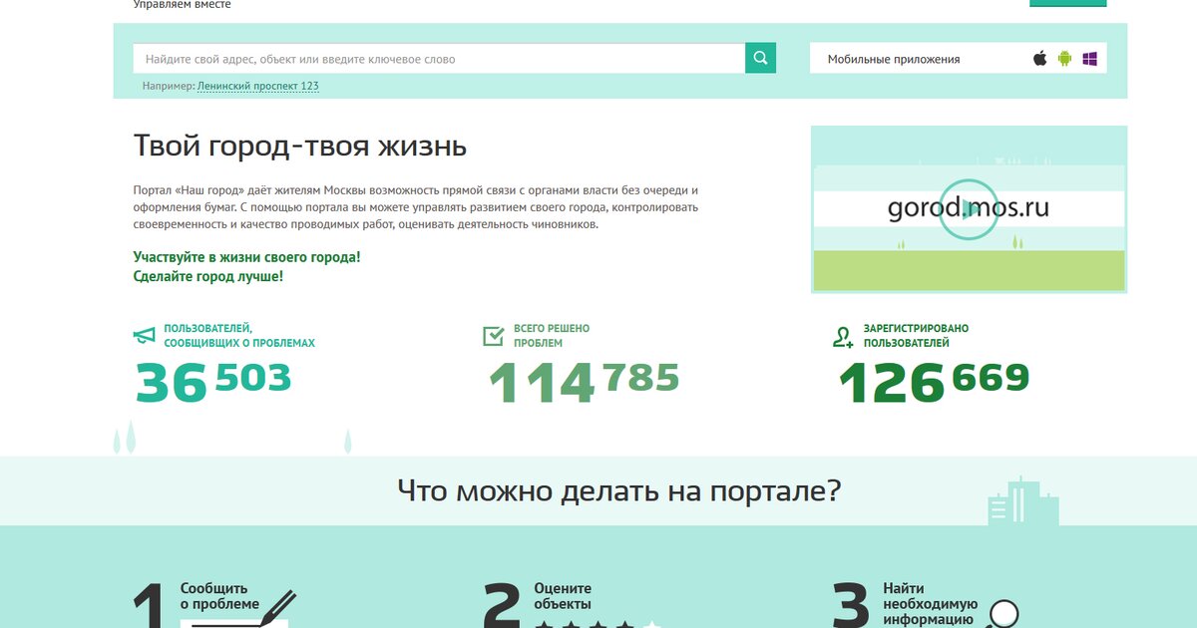This screenshot has height=628, width=1197.
Task: Click the magnifier search button
Action: pos(760,59)
